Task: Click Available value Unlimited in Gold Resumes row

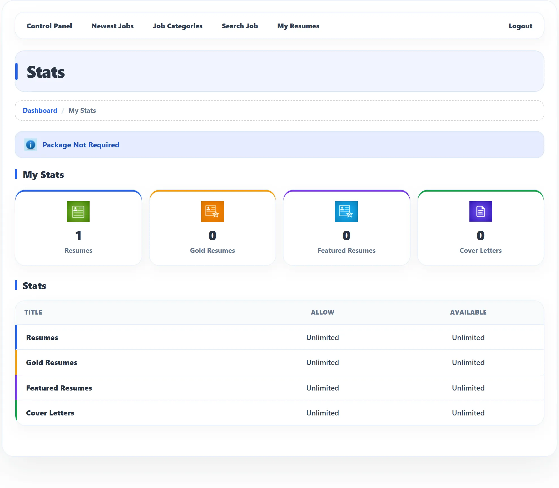Action: click(x=468, y=362)
